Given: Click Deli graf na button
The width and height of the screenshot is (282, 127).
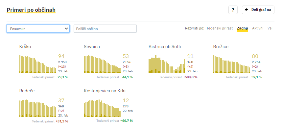Looking at the screenshot, I should click(258, 10).
